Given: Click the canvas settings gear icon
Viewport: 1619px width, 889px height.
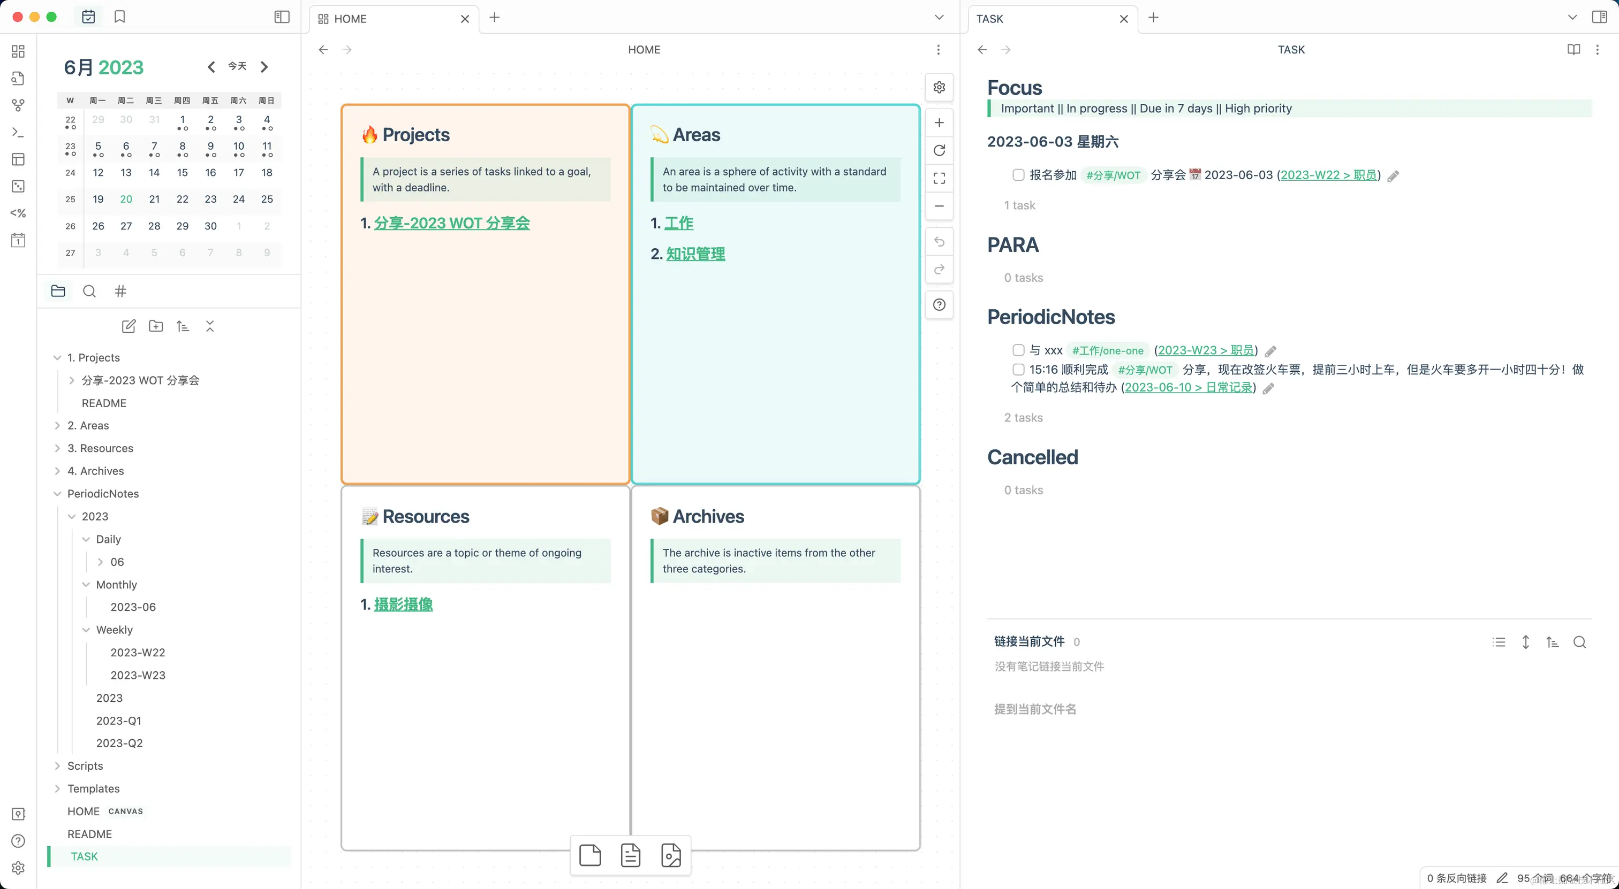Looking at the screenshot, I should pyautogui.click(x=939, y=87).
